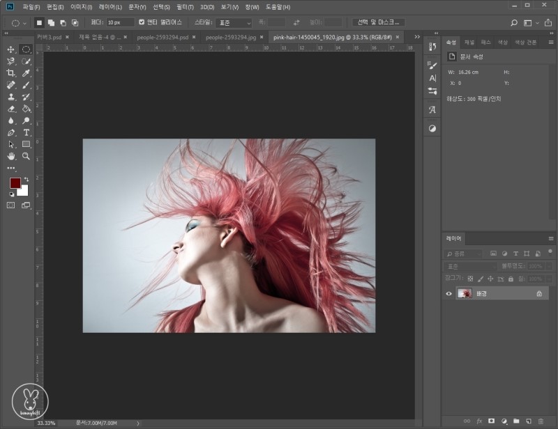Select the Horizontal Type tool
The image size is (558, 429).
coord(26,132)
